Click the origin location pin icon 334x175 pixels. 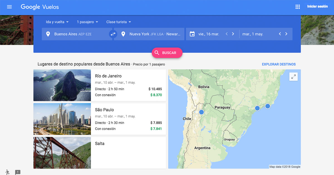48,34
